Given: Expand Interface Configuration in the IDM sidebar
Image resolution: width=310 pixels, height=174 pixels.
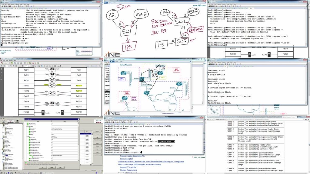Looking at the screenshot, I should [1, 139].
